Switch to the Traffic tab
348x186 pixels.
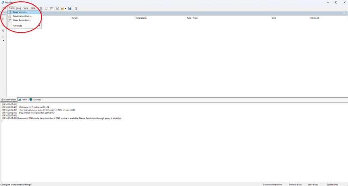coord(23,99)
